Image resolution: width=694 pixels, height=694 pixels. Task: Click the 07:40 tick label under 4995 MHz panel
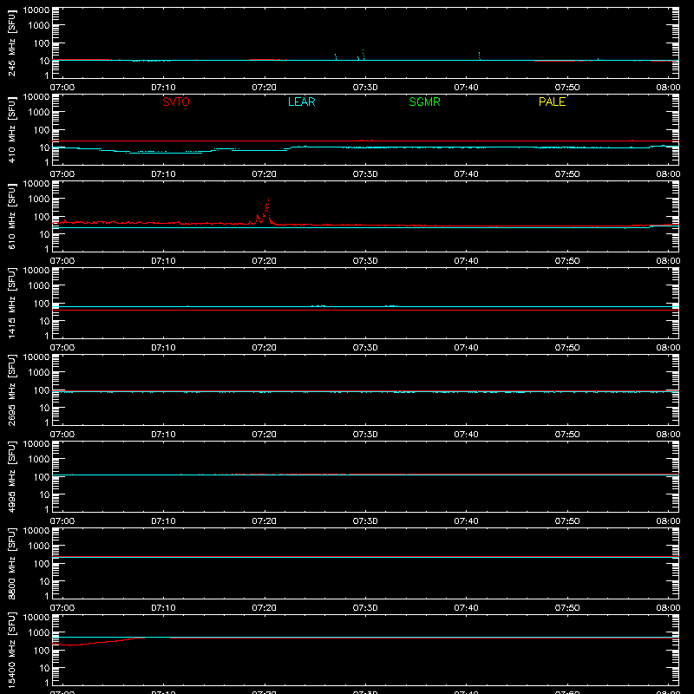pyautogui.click(x=466, y=521)
